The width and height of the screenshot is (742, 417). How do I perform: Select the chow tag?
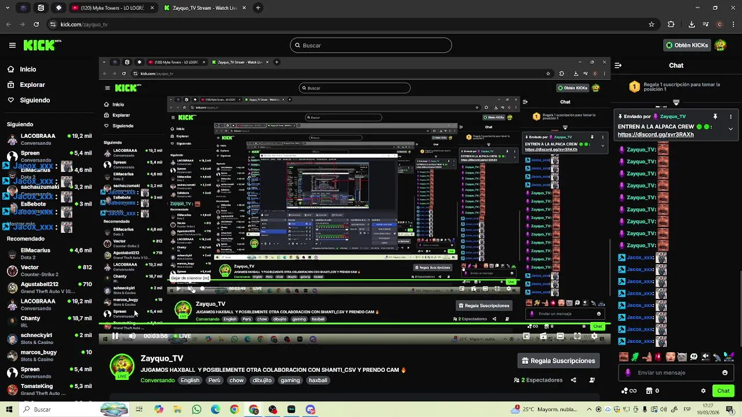[x=237, y=381]
